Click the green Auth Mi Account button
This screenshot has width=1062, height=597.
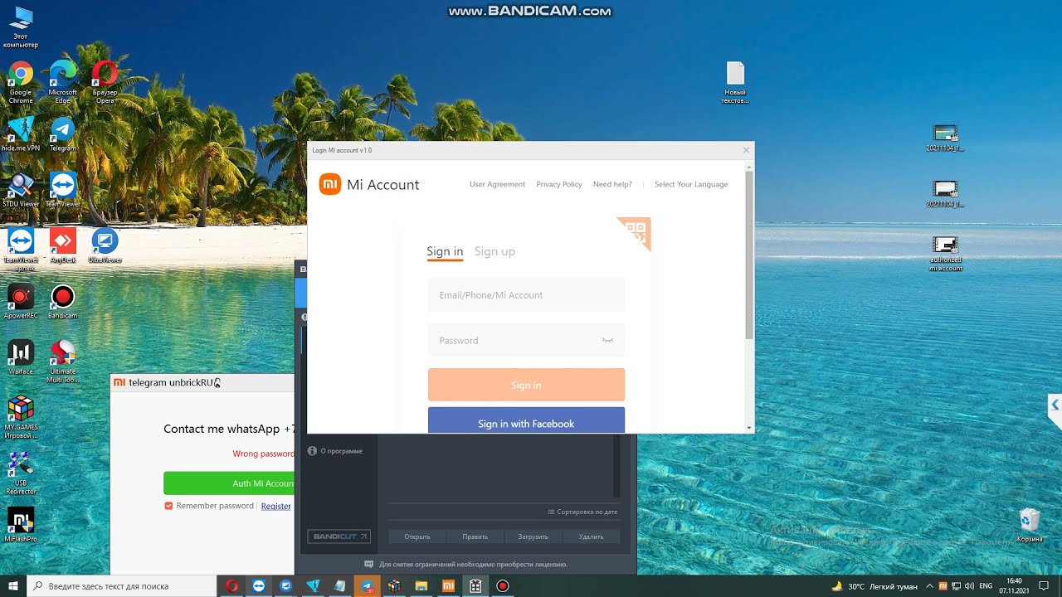point(229,483)
